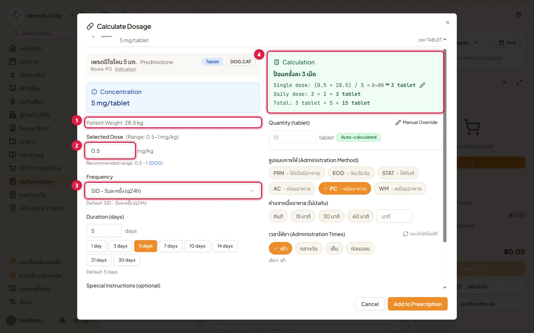Click the scroll-down arrow of the dialog
Viewport: 534px width, 333px height.
tap(445, 287)
